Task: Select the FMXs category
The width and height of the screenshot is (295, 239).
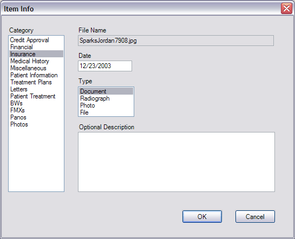Action: [36, 110]
